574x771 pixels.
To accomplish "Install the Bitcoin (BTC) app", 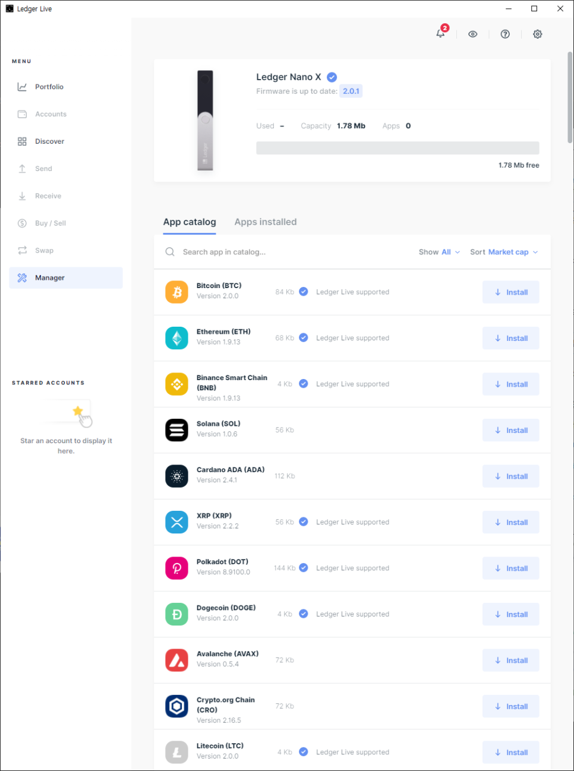I will pos(511,292).
